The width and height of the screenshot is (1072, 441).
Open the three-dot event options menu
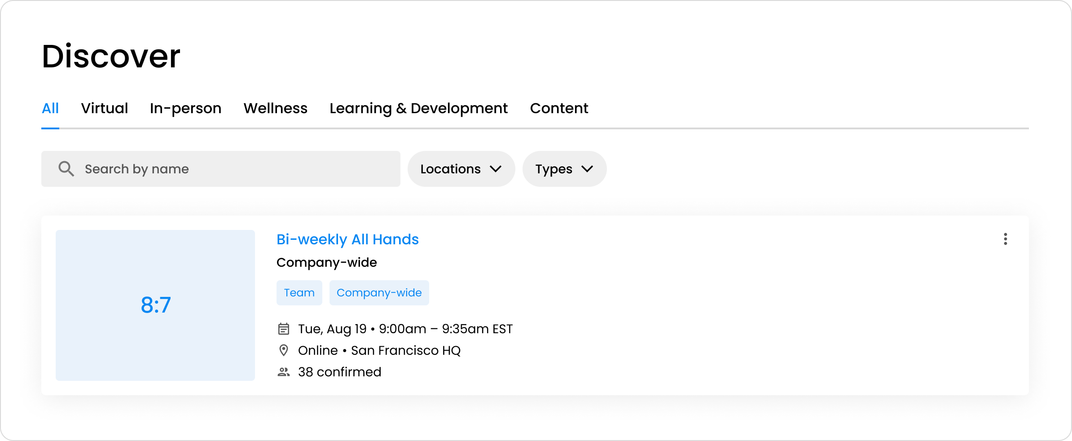(x=1005, y=239)
